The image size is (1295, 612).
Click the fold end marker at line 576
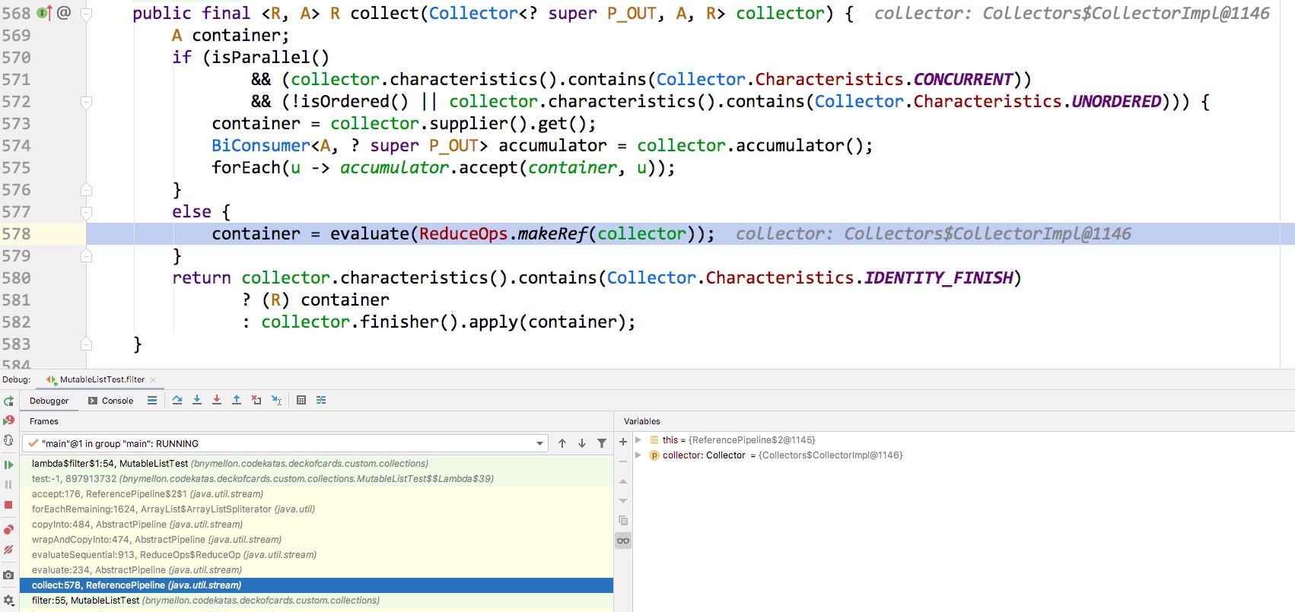point(86,190)
